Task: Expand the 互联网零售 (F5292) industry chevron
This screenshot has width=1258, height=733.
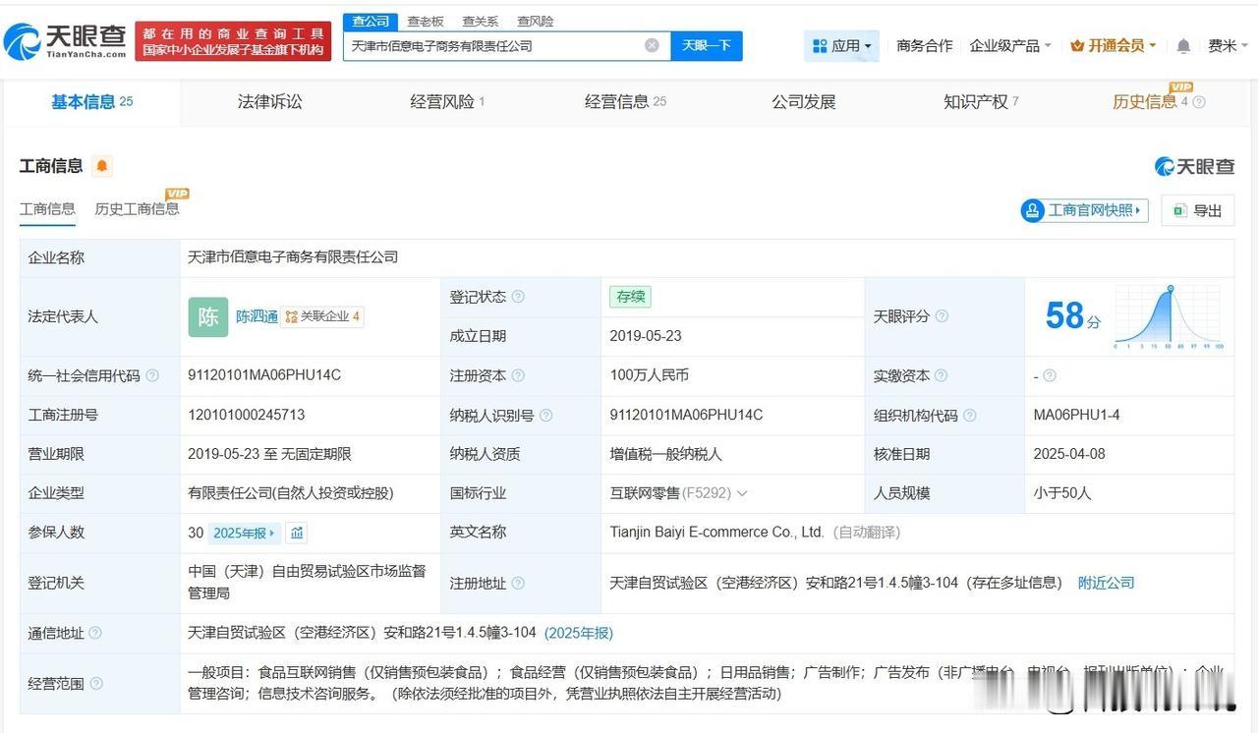Action: coord(742,493)
